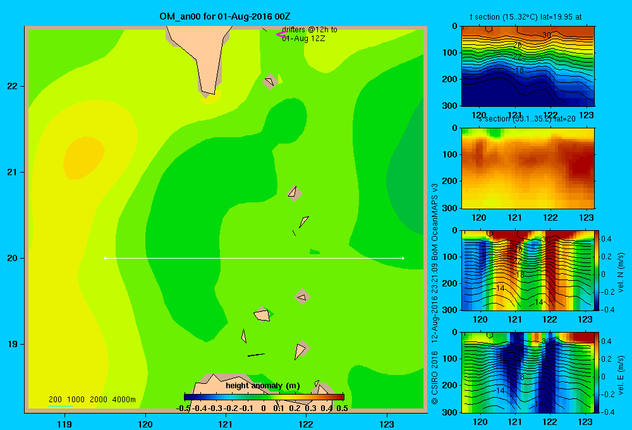Open the temperature section panel
Image resolution: width=632 pixels, height=430 pixels.
point(528,66)
